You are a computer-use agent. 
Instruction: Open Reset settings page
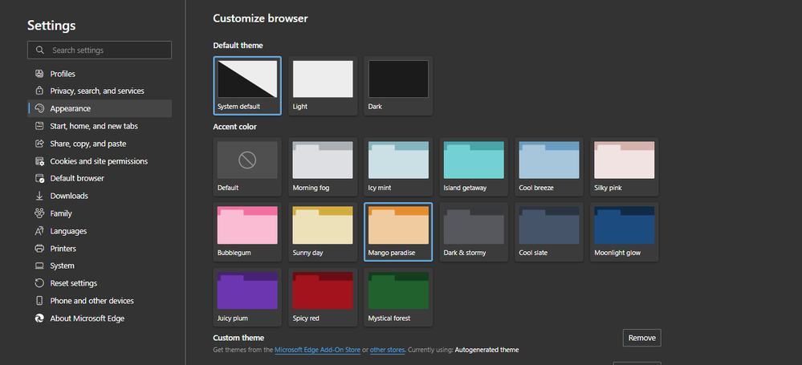click(x=100, y=283)
